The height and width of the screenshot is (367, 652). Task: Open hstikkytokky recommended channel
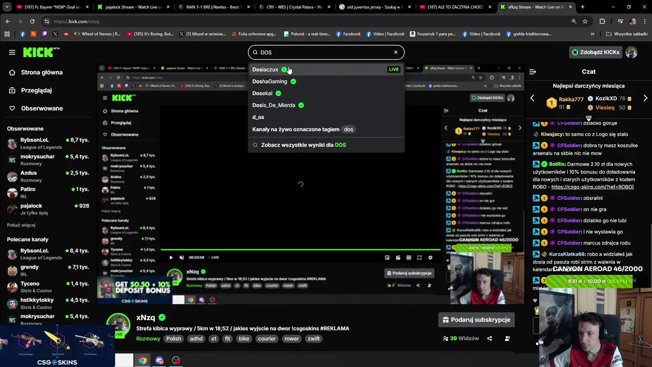click(48, 303)
